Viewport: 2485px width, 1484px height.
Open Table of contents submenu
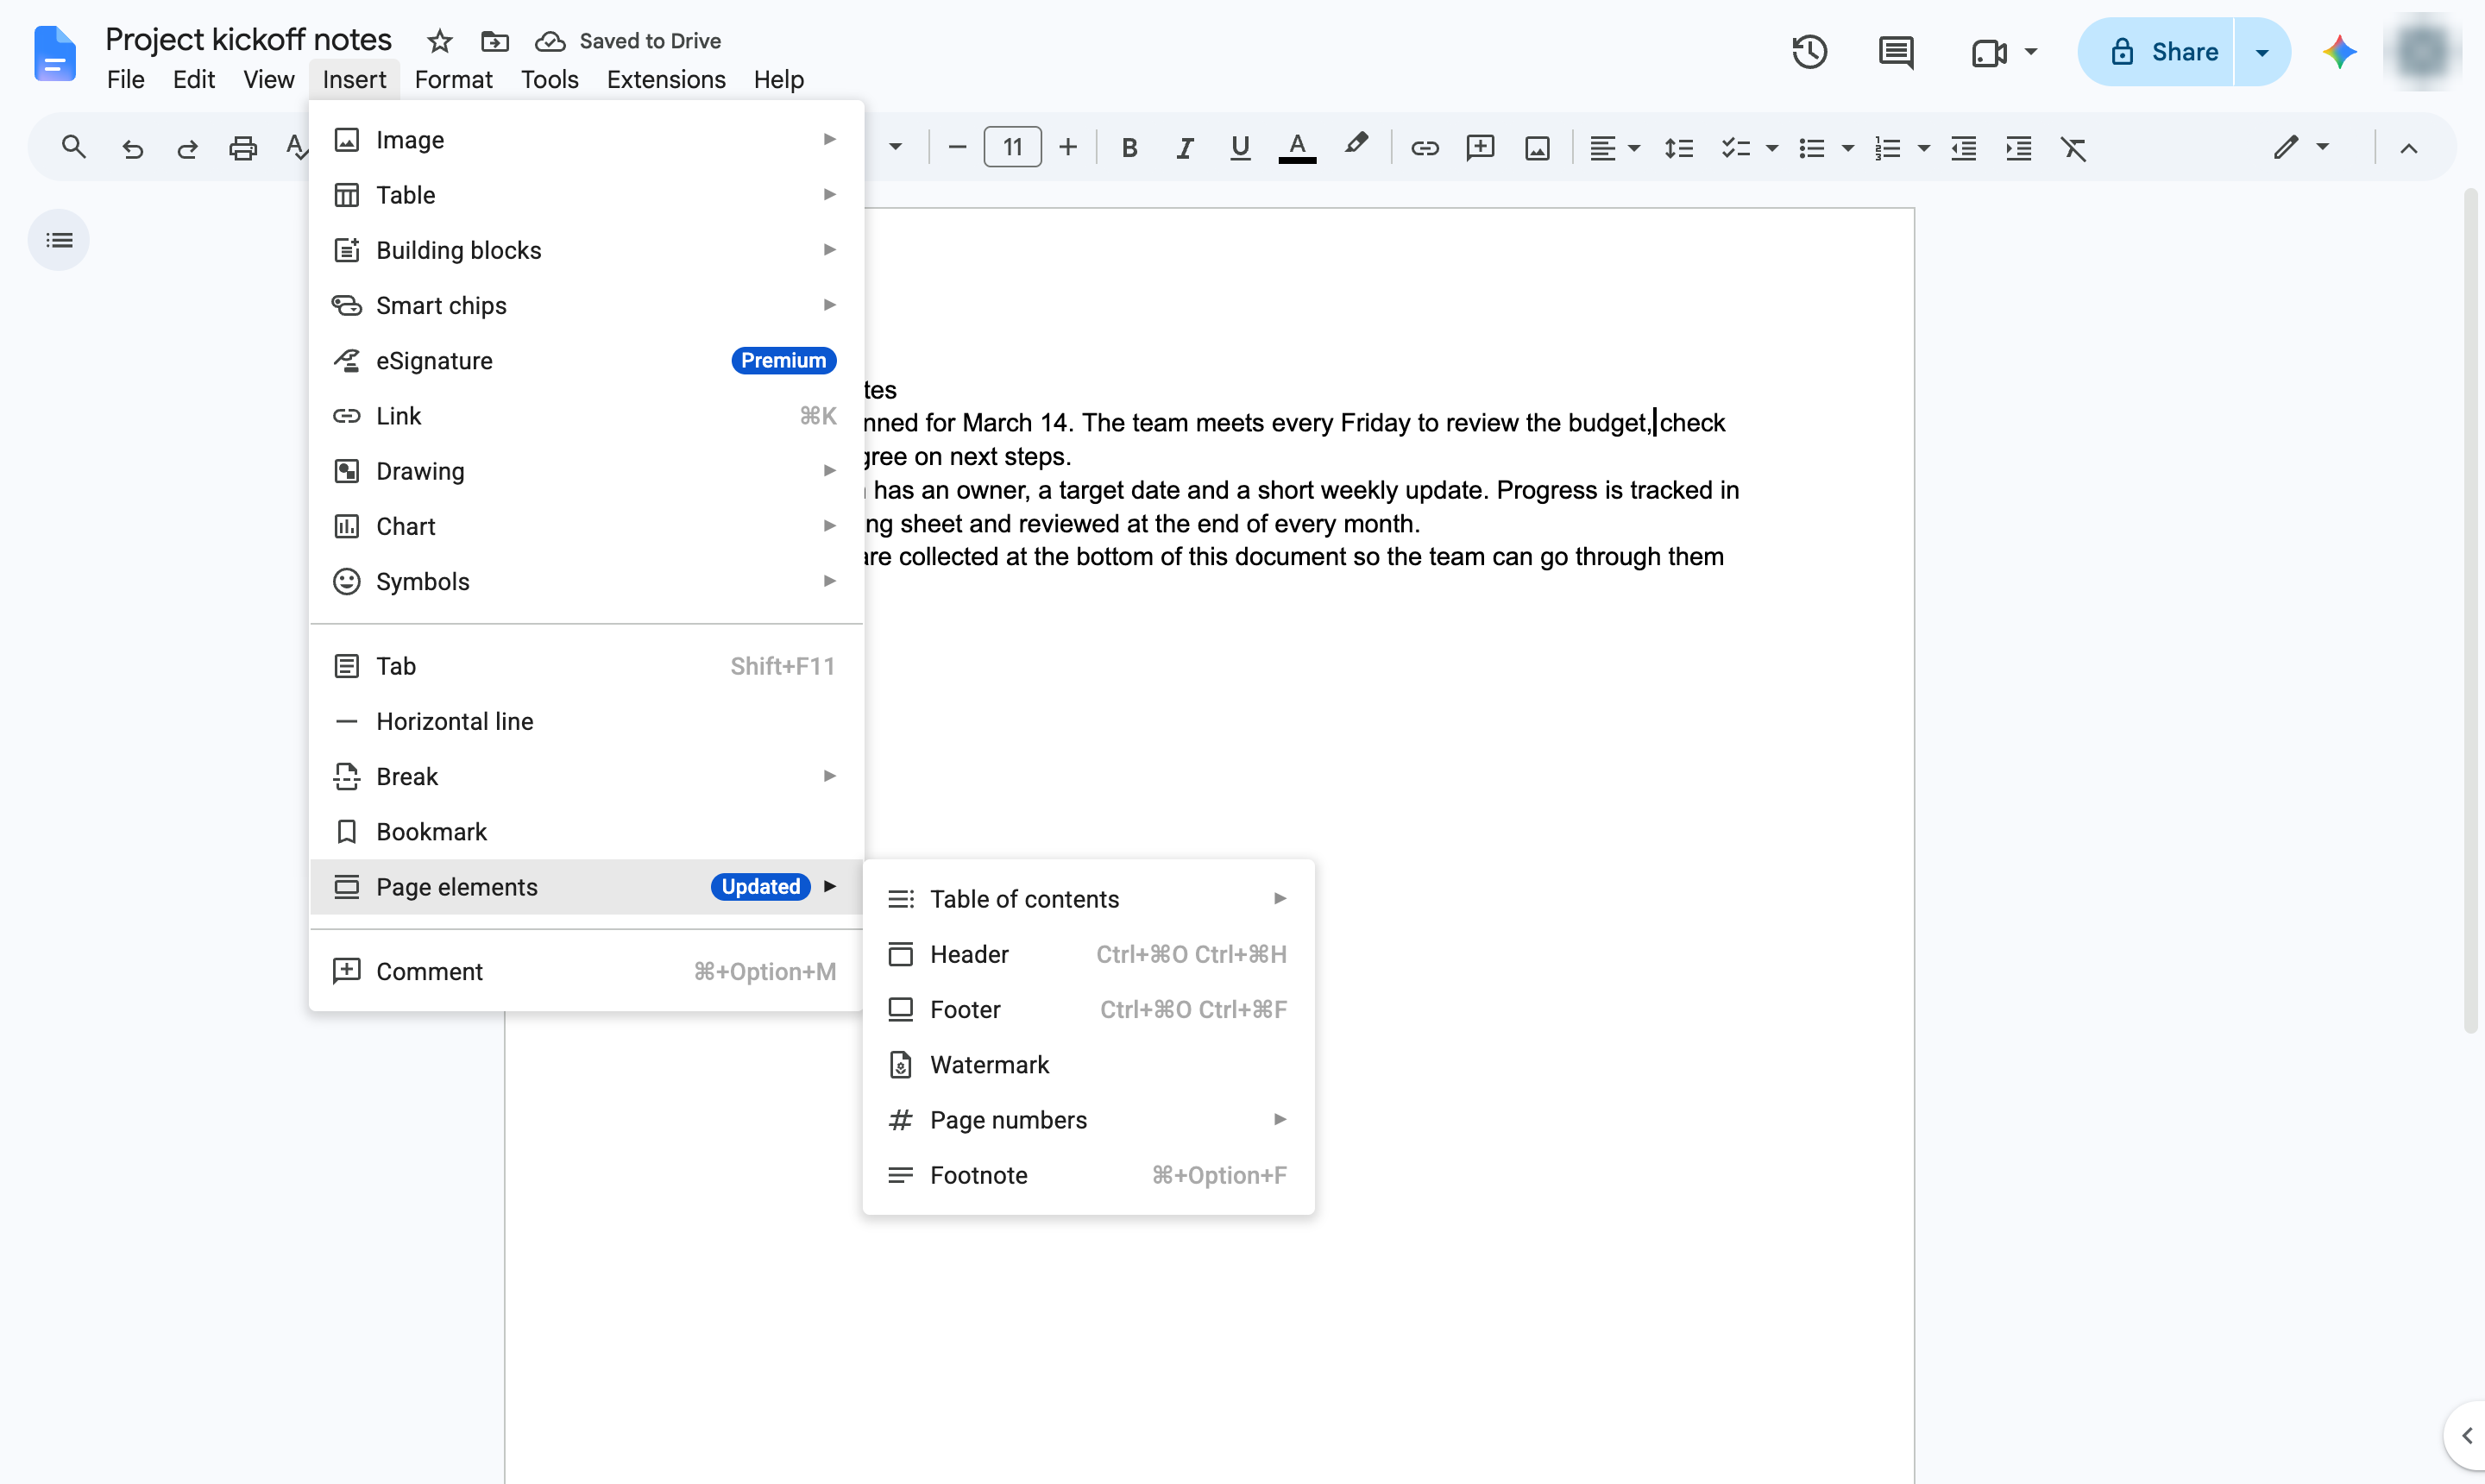(x=1088, y=899)
